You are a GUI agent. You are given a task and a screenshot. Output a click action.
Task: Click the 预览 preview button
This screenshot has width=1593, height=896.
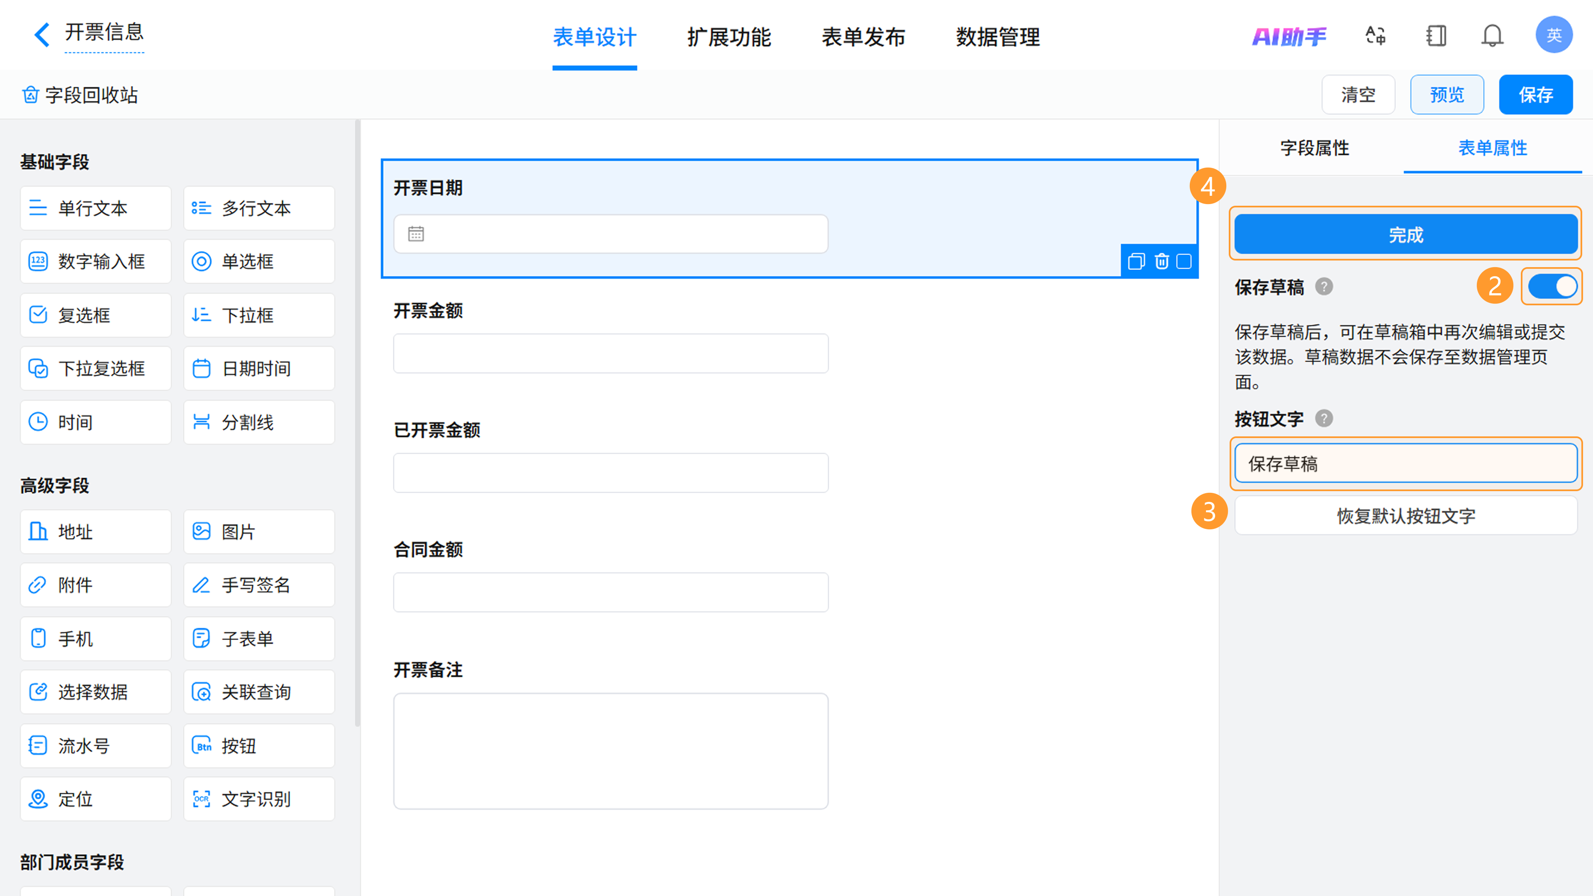tap(1447, 95)
